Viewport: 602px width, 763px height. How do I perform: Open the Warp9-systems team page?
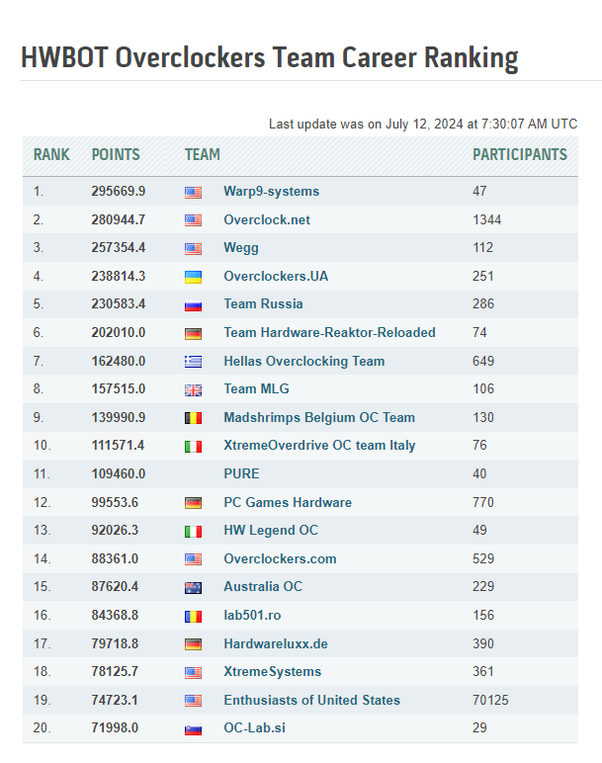[272, 191]
